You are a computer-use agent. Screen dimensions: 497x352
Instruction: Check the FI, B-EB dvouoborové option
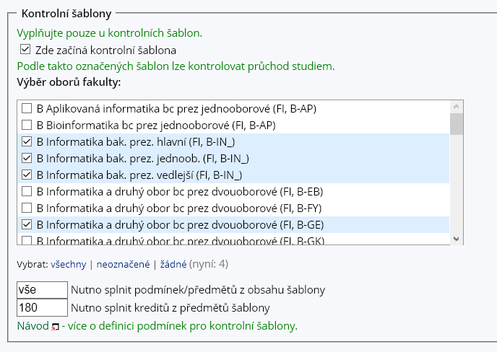pyautogui.click(x=27, y=191)
